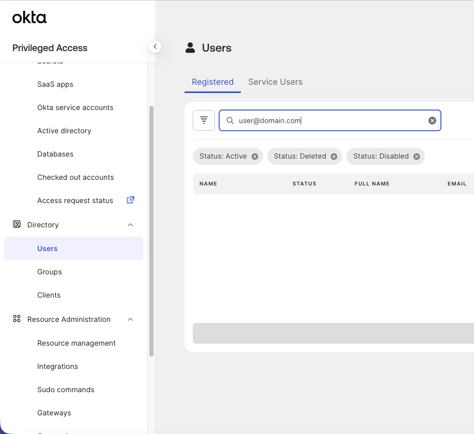Open Access request status link

tap(75, 200)
